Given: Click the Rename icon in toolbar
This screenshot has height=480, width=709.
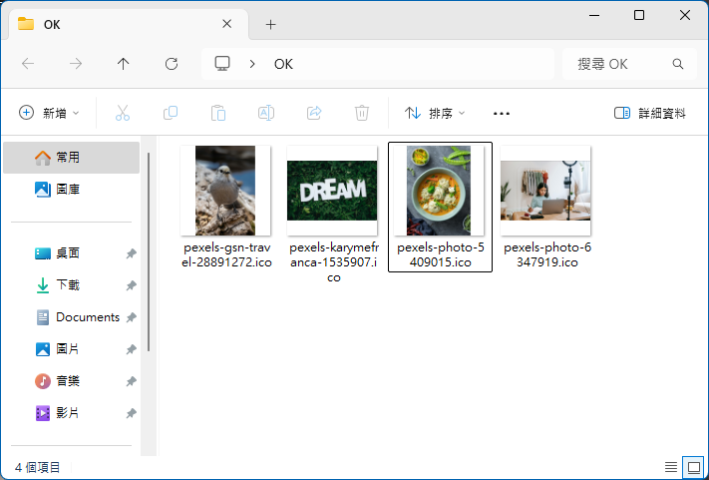Looking at the screenshot, I should coord(266,113).
